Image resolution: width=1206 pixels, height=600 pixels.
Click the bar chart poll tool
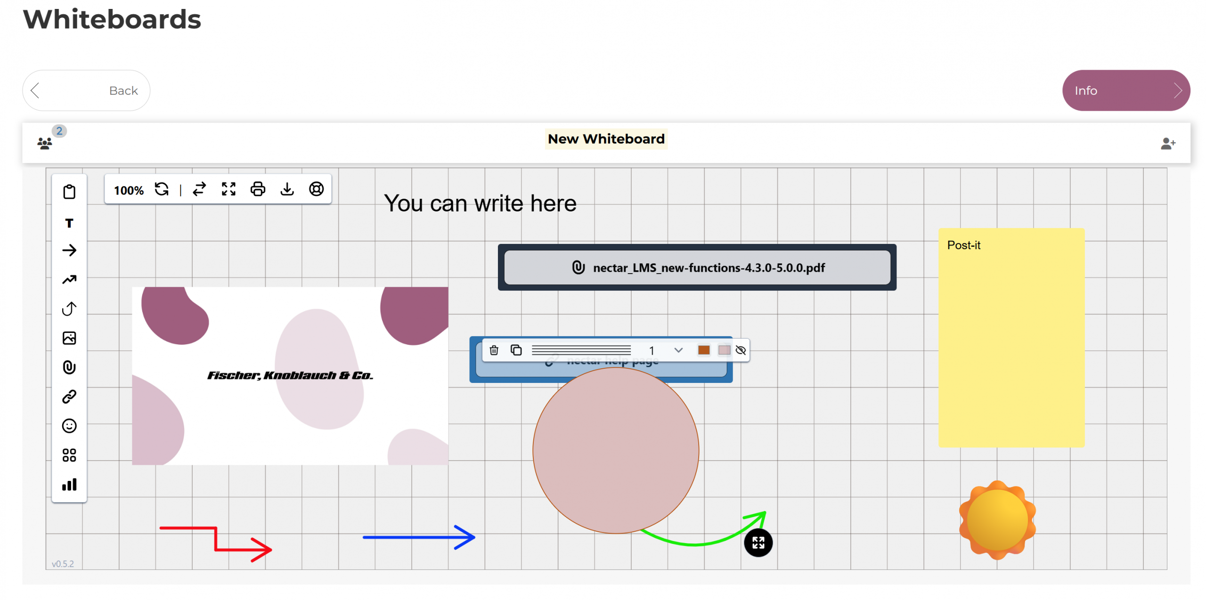click(69, 485)
